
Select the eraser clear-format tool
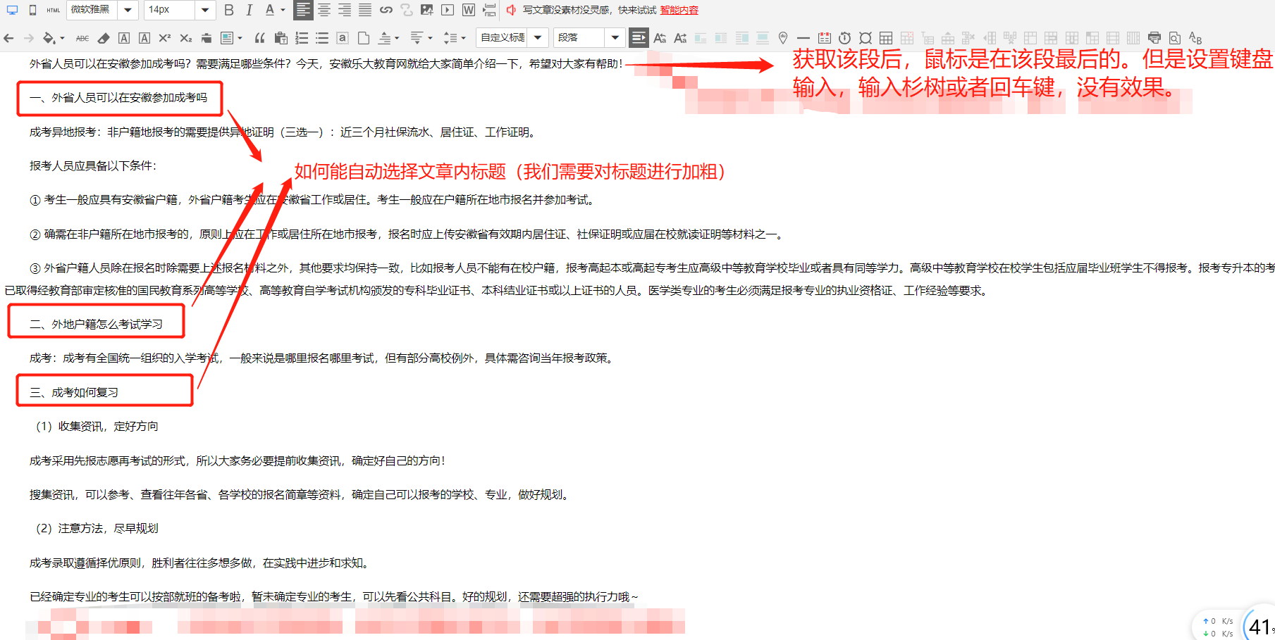pos(104,38)
